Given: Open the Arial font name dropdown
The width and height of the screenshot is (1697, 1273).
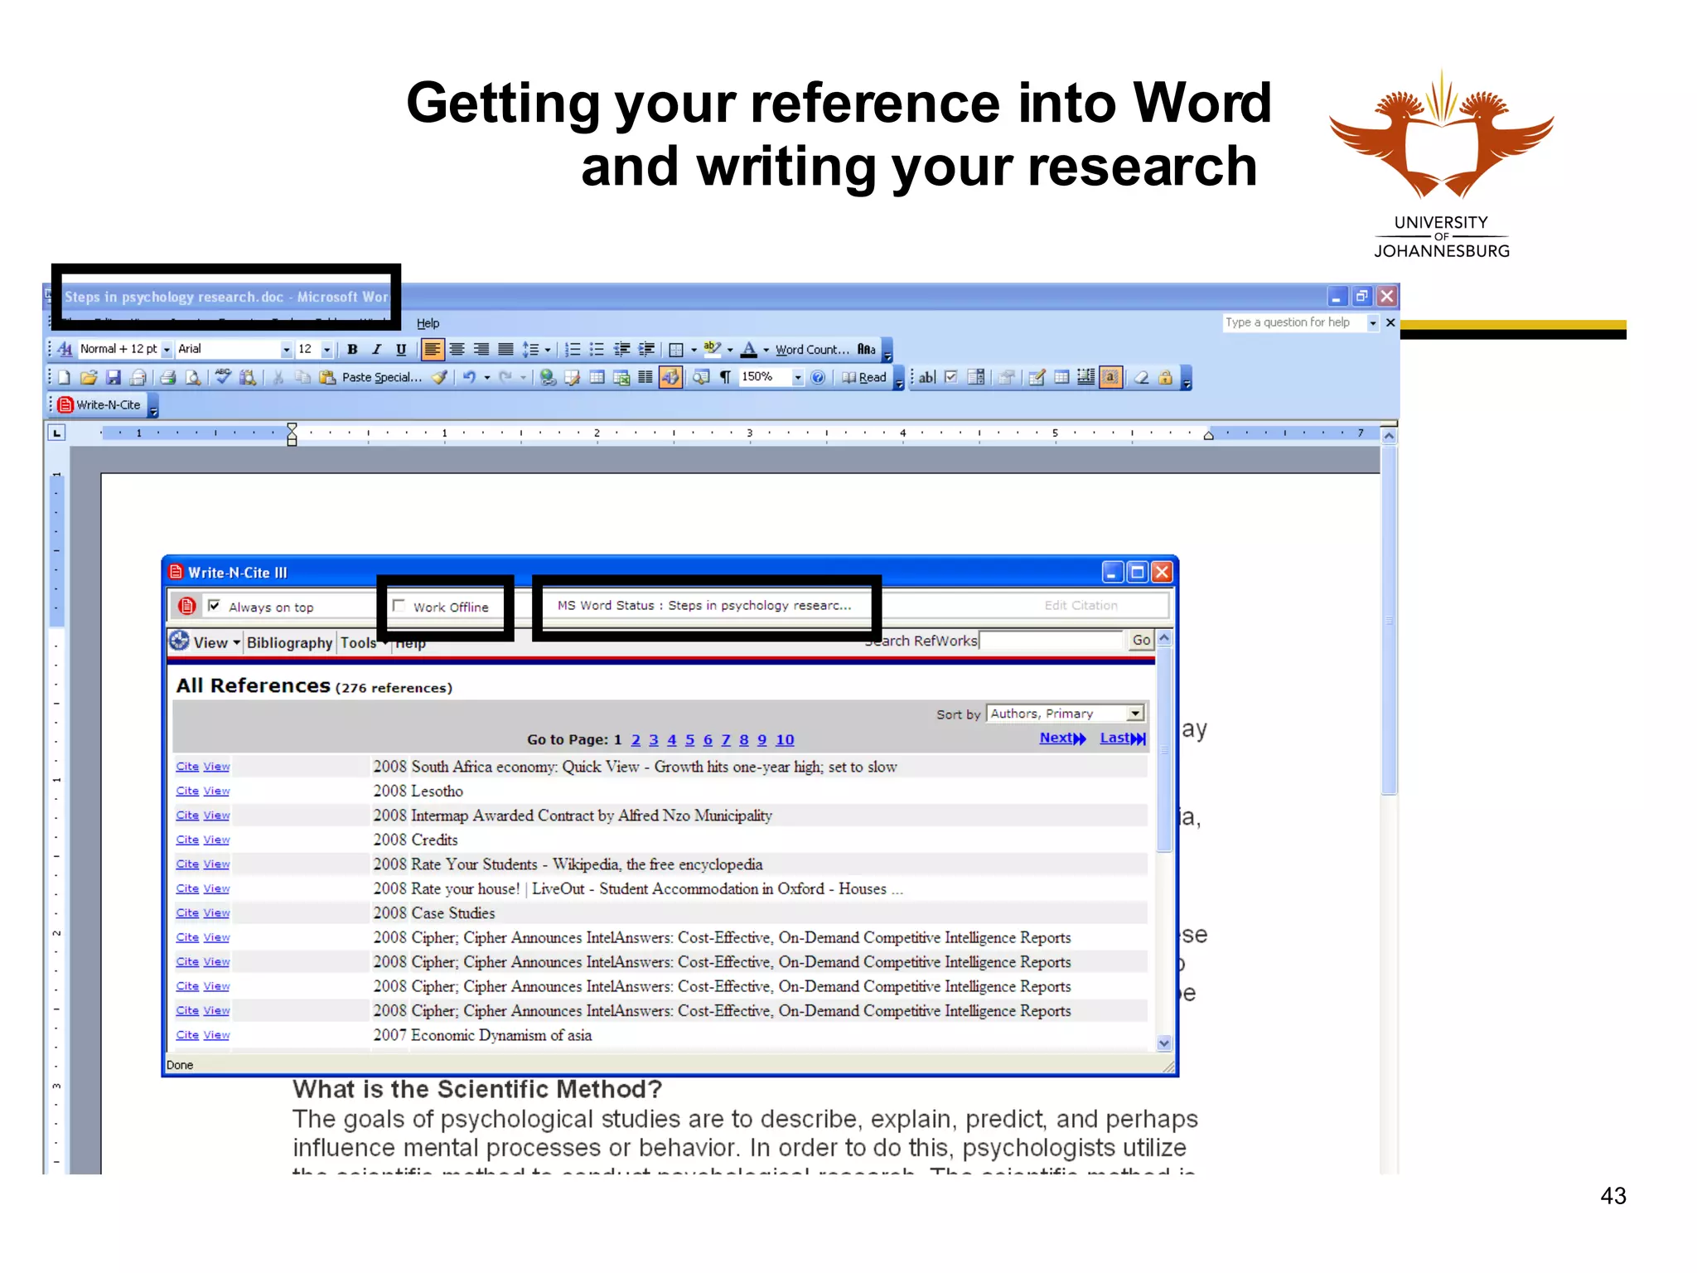Looking at the screenshot, I should (x=287, y=350).
